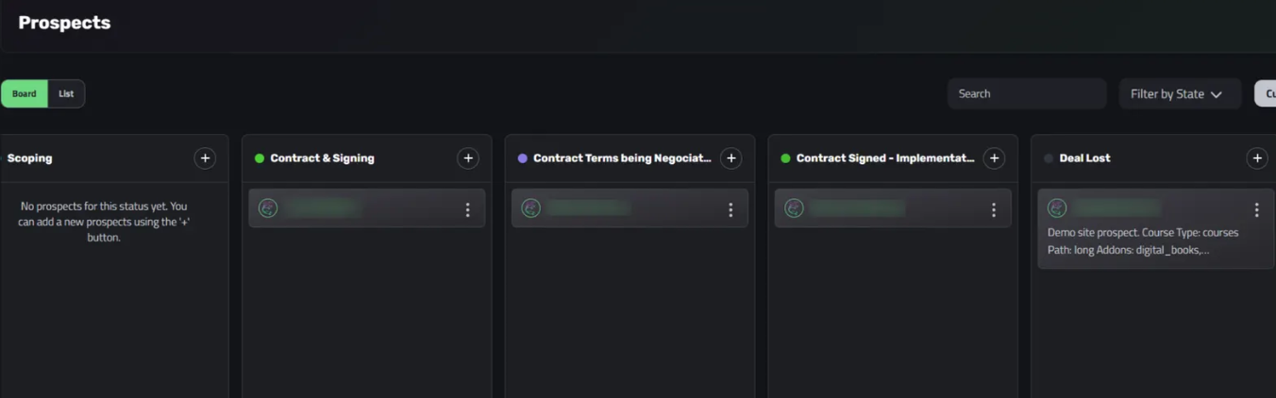Open options menu on Deal Lost card
This screenshot has height=398, width=1276.
pyautogui.click(x=1256, y=209)
